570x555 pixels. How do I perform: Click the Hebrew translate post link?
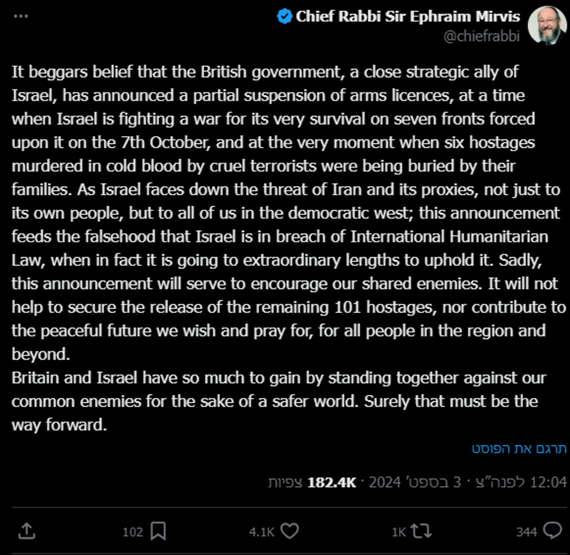[x=519, y=448]
